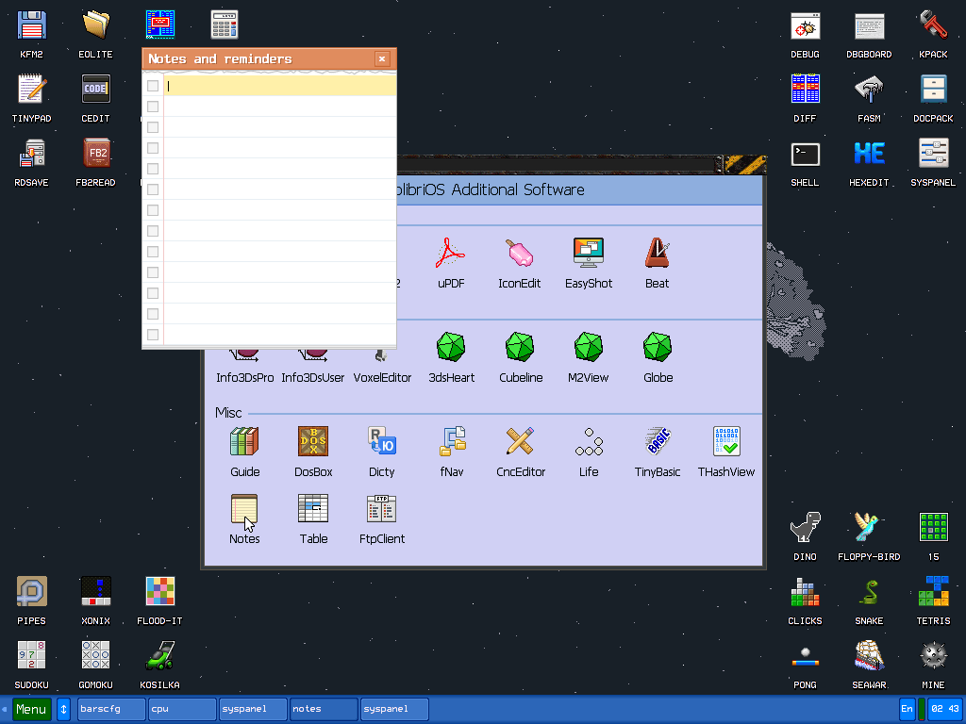Launch fNav file navigator

pos(452,441)
